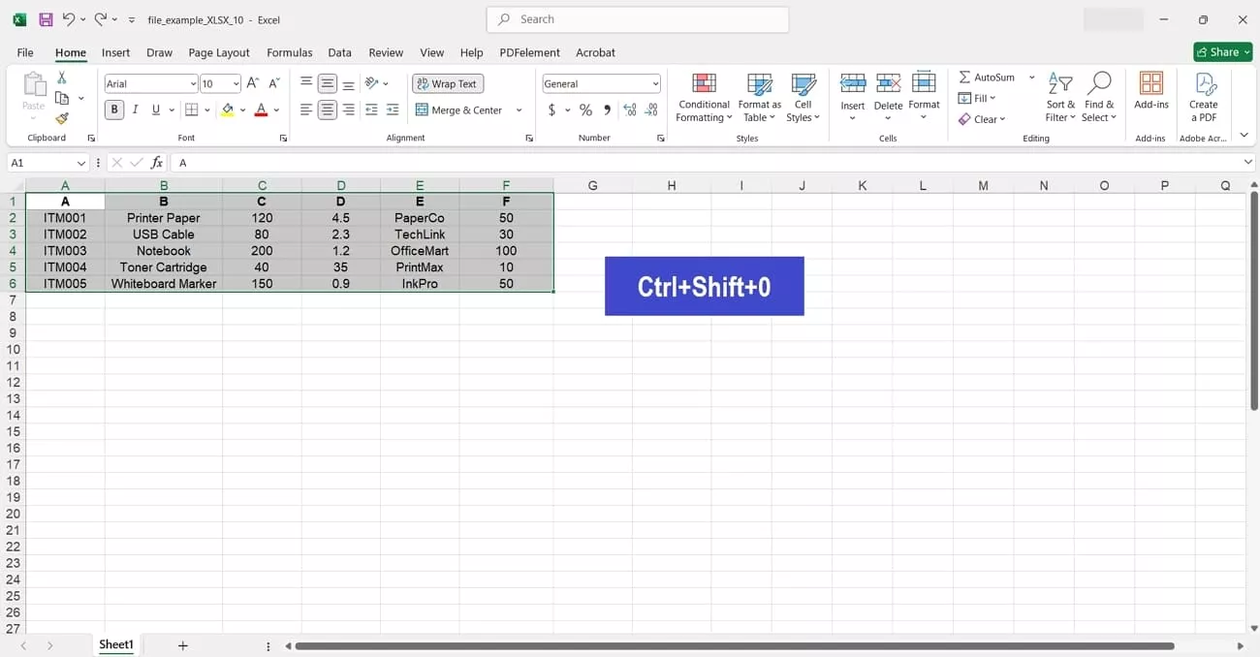1260x657 pixels.
Task: Toggle Underline formatting
Action: click(x=155, y=109)
